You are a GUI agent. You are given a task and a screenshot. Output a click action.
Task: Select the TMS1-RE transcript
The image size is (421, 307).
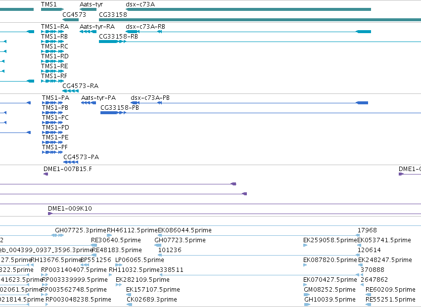(52, 71)
